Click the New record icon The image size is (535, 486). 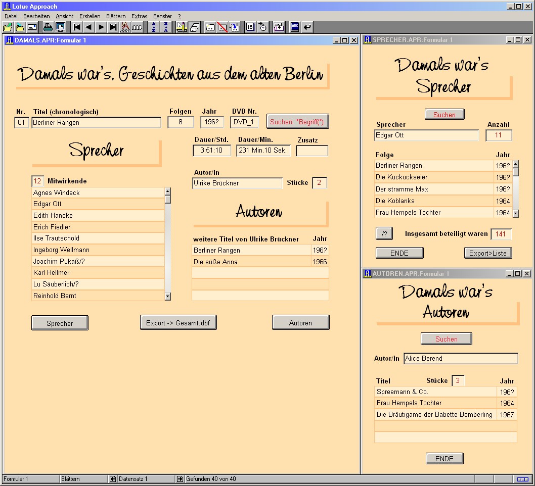(210, 27)
